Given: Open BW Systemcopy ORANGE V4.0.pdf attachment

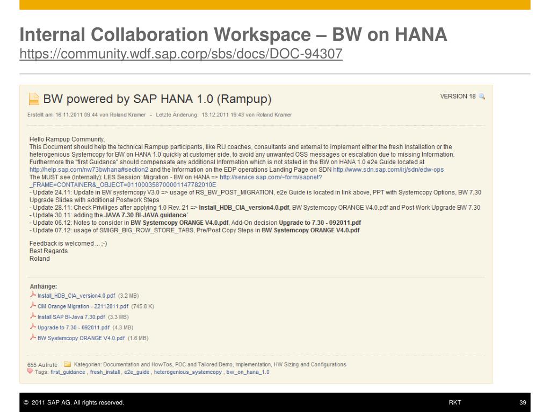Looking at the screenshot, I should pyautogui.click(x=81, y=338).
